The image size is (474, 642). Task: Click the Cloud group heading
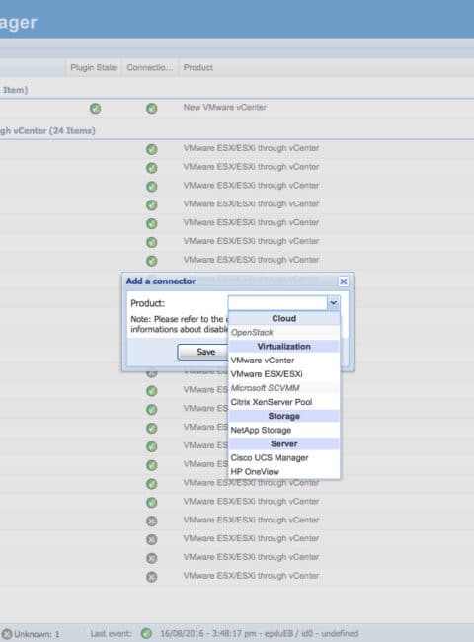pos(284,319)
